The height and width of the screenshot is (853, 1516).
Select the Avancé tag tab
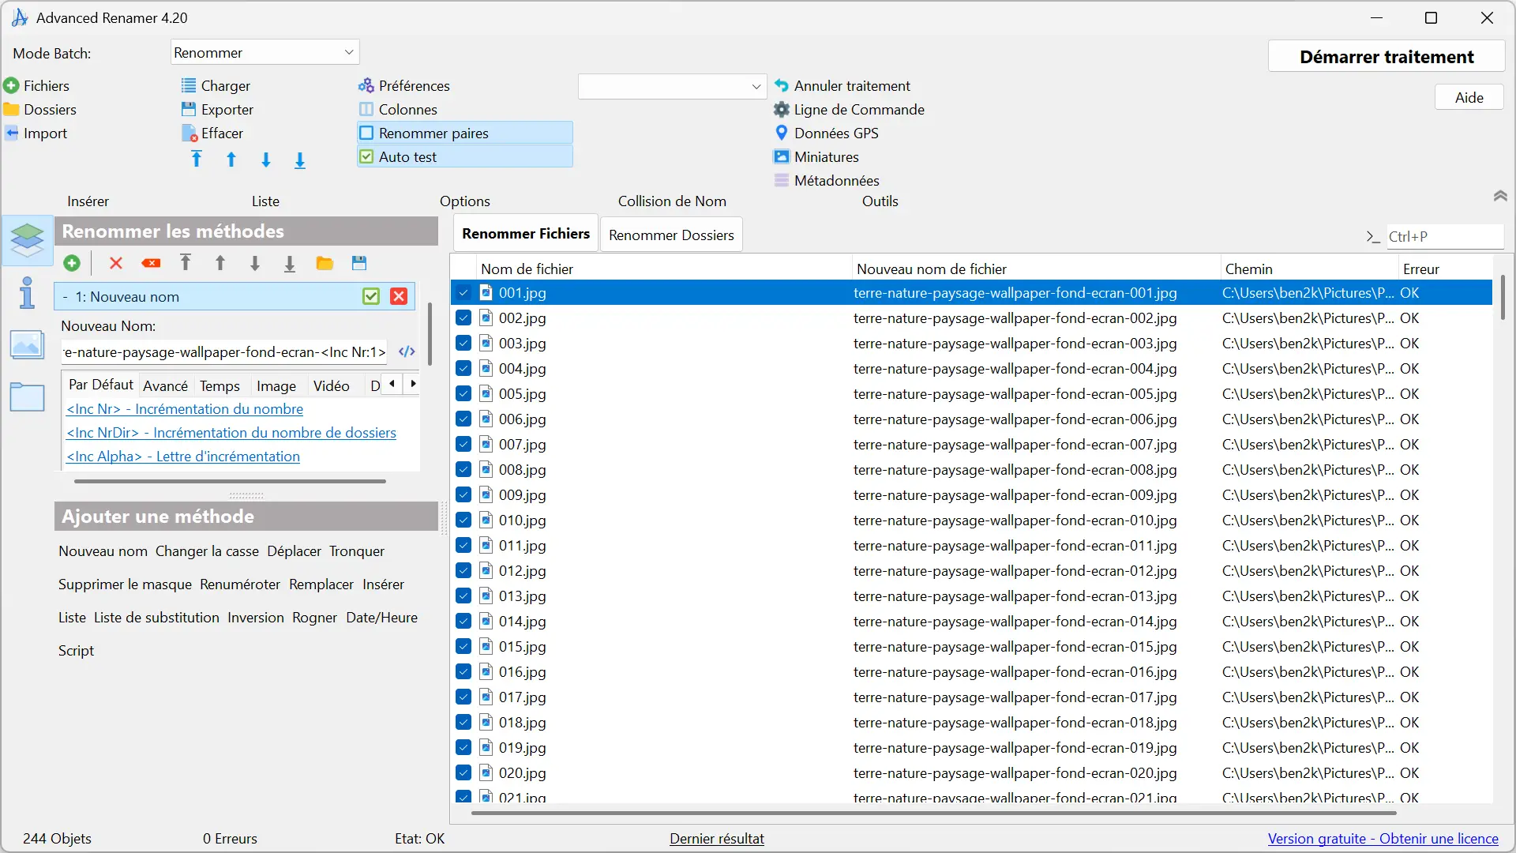coord(166,385)
